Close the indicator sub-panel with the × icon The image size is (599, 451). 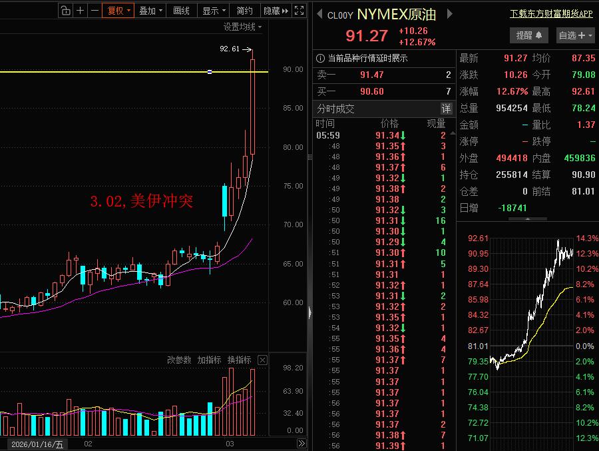tap(262, 360)
